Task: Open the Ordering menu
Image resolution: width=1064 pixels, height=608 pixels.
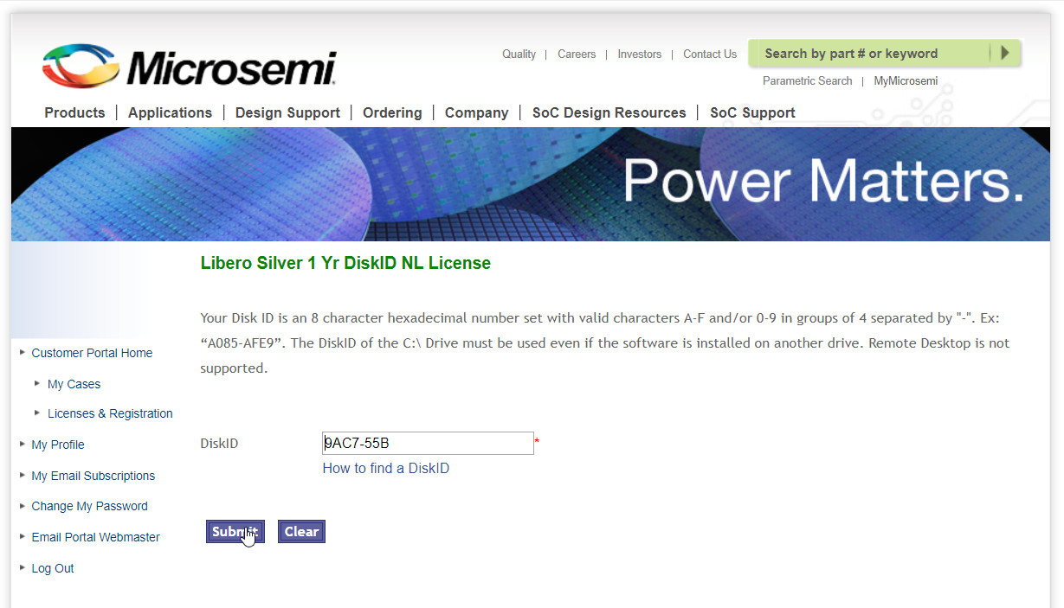Action: click(392, 112)
